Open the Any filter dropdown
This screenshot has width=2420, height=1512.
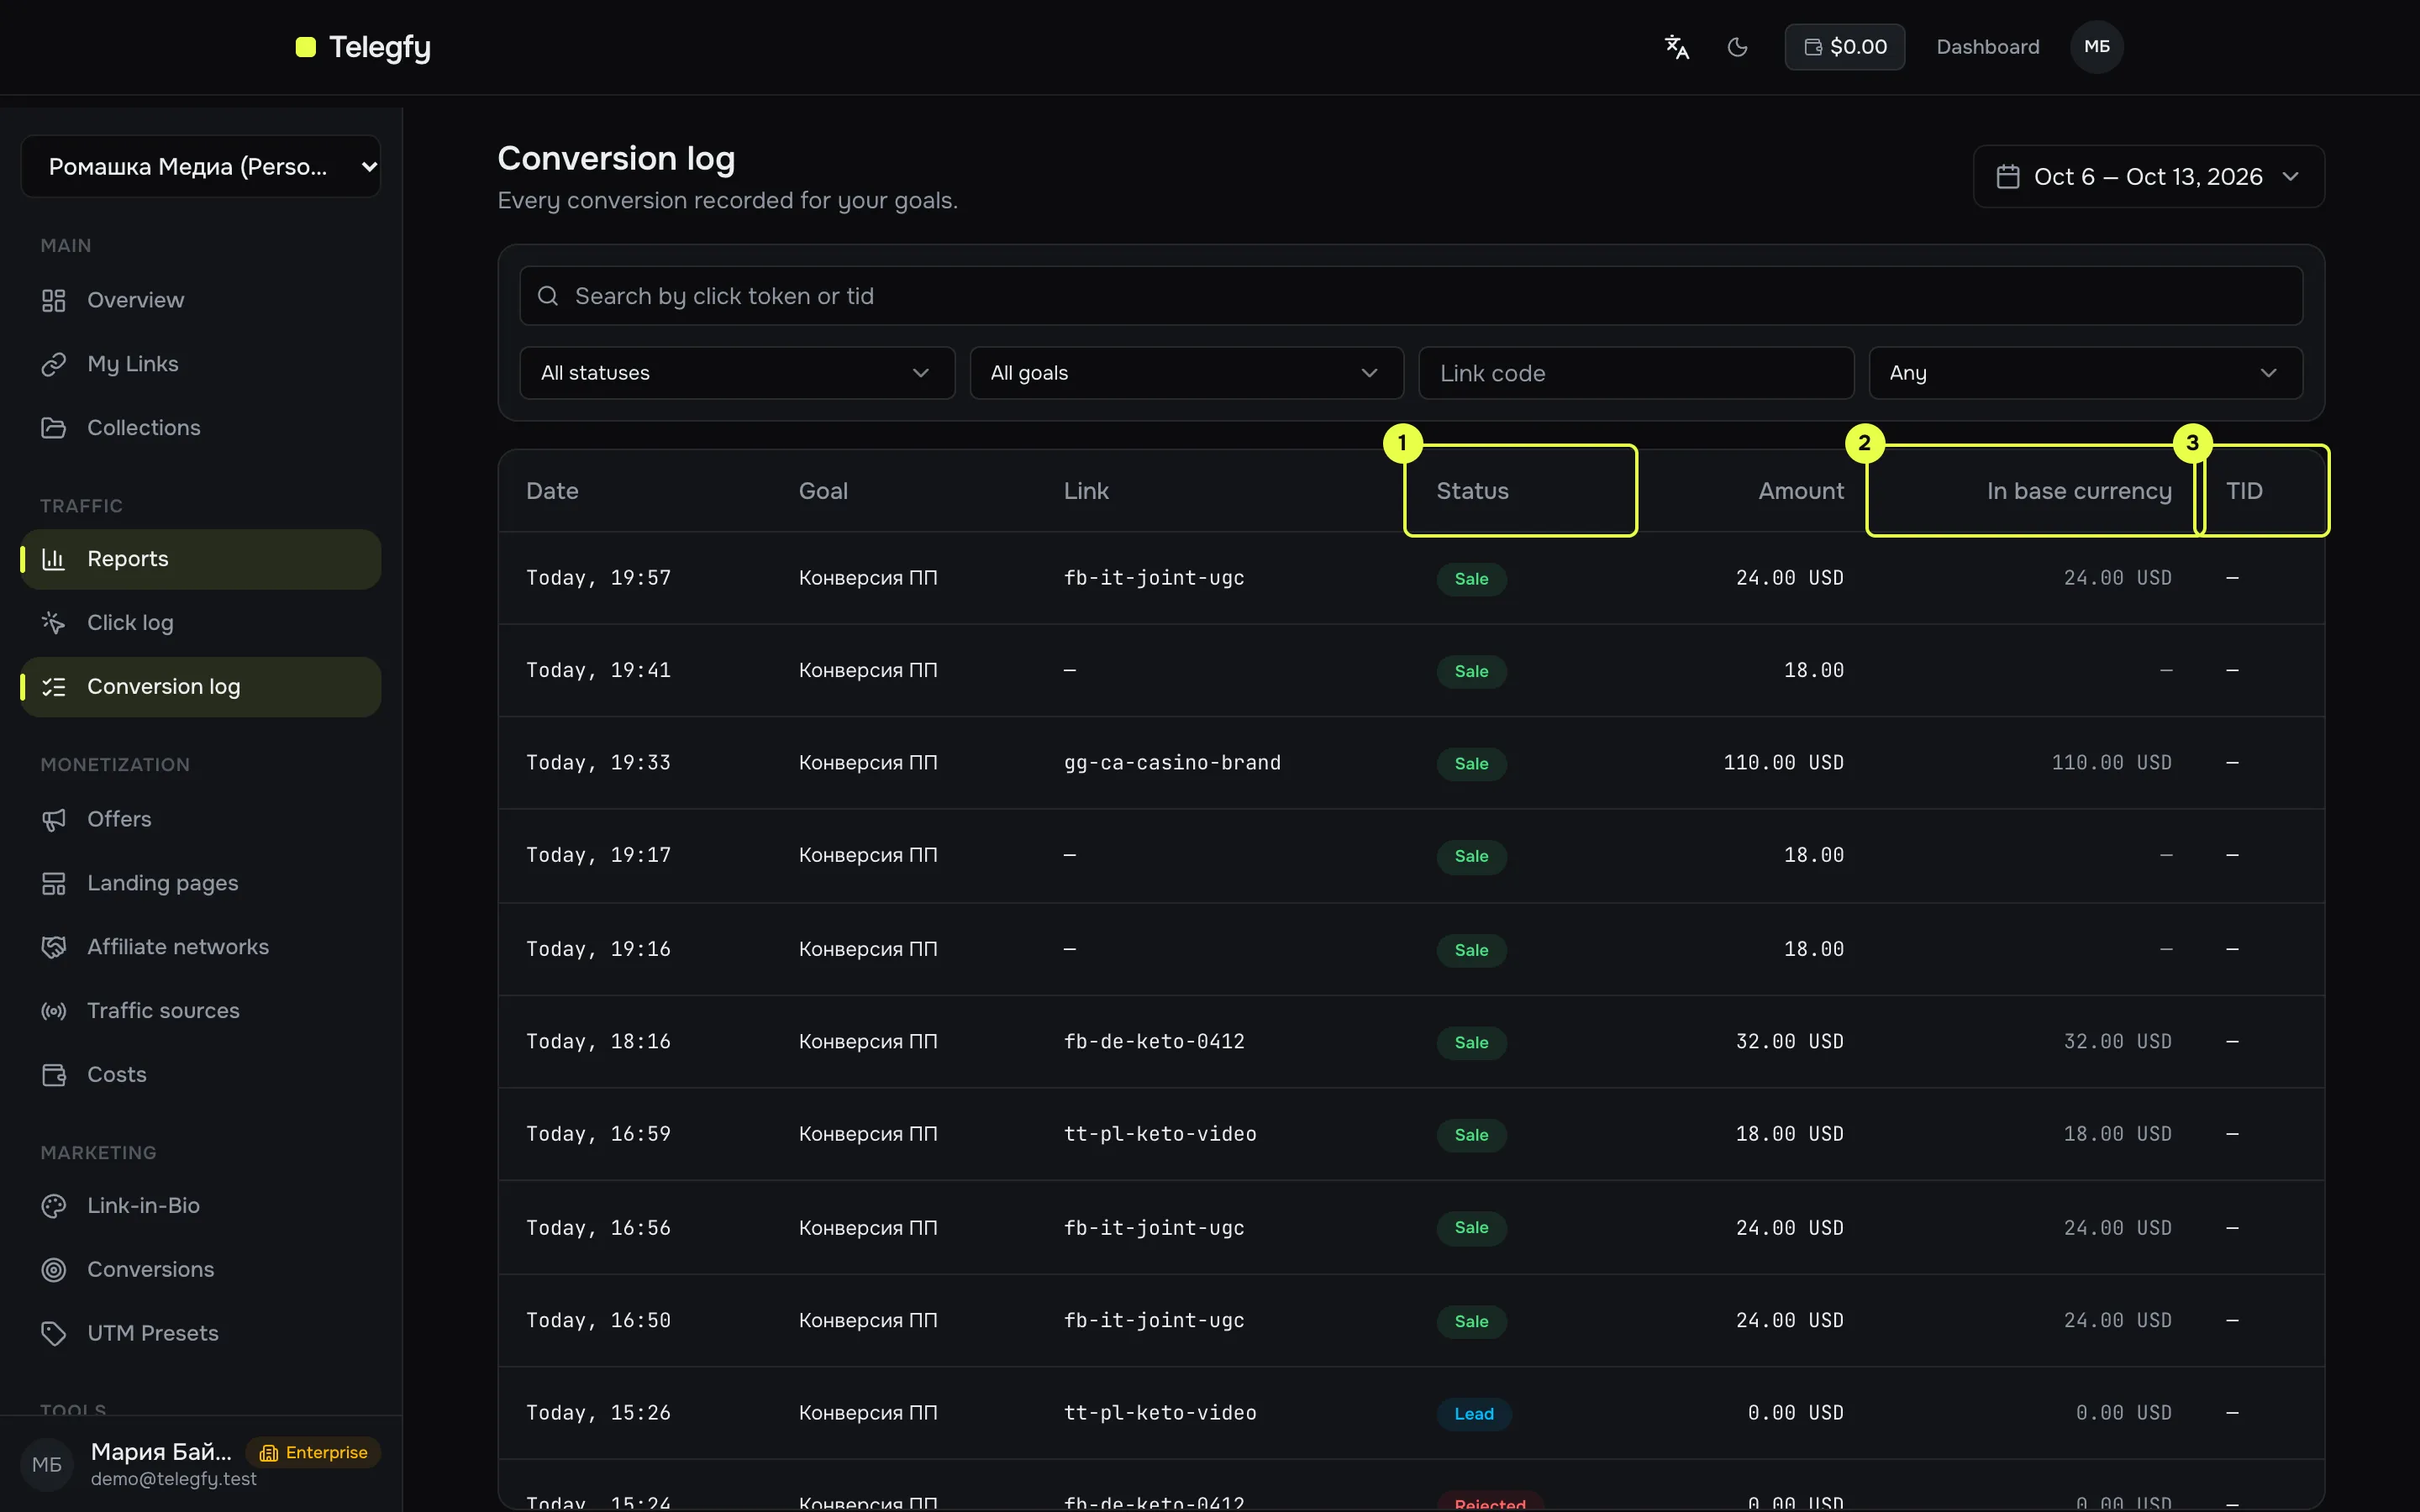(x=2086, y=373)
